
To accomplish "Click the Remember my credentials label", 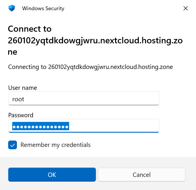I will [x=55, y=145].
